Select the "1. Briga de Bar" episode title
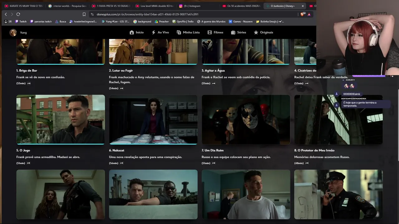 pyautogui.click(x=27, y=71)
